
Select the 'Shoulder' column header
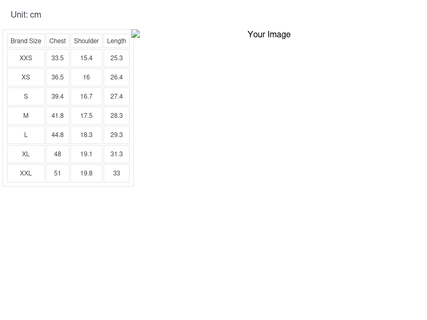(x=86, y=41)
